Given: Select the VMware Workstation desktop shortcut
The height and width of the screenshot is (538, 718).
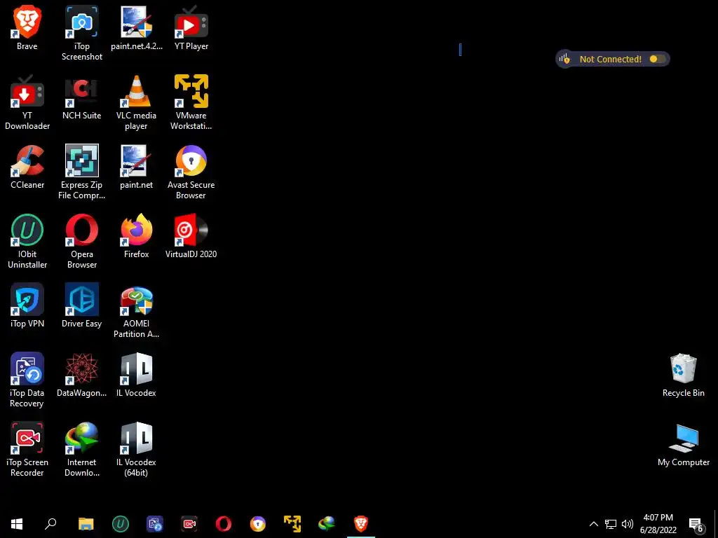Looking at the screenshot, I should click(191, 102).
